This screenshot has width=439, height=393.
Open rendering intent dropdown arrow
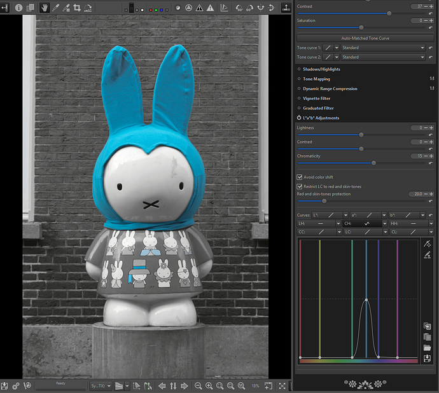127,386
